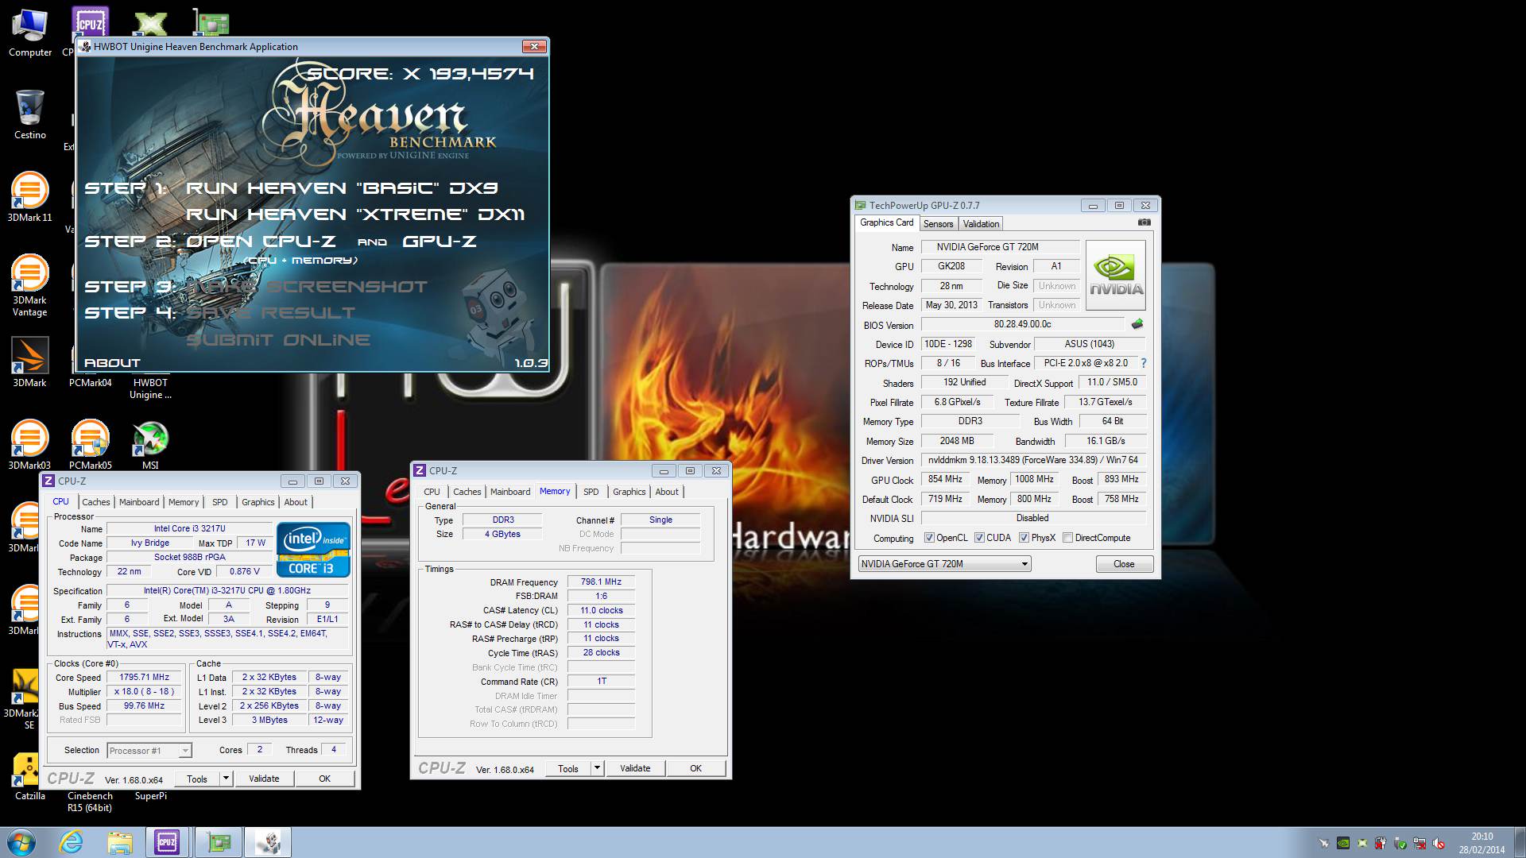Click Validate in left CPU-Z window

264,779
